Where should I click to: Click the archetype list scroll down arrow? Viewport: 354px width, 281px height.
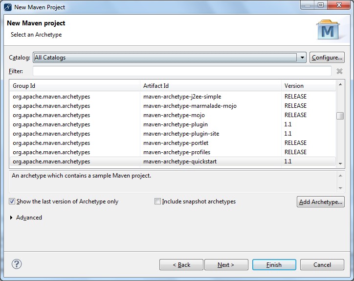[x=340, y=163]
